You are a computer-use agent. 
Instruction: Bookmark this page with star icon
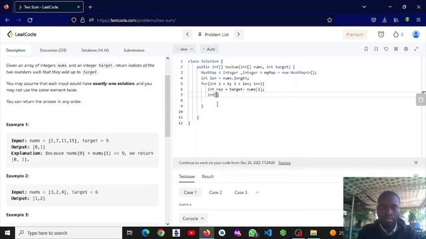329,20
